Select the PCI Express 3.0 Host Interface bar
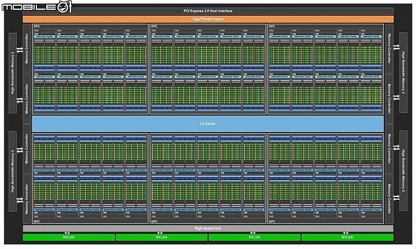Image resolution: width=416 pixels, height=249 pixels. coord(208,11)
